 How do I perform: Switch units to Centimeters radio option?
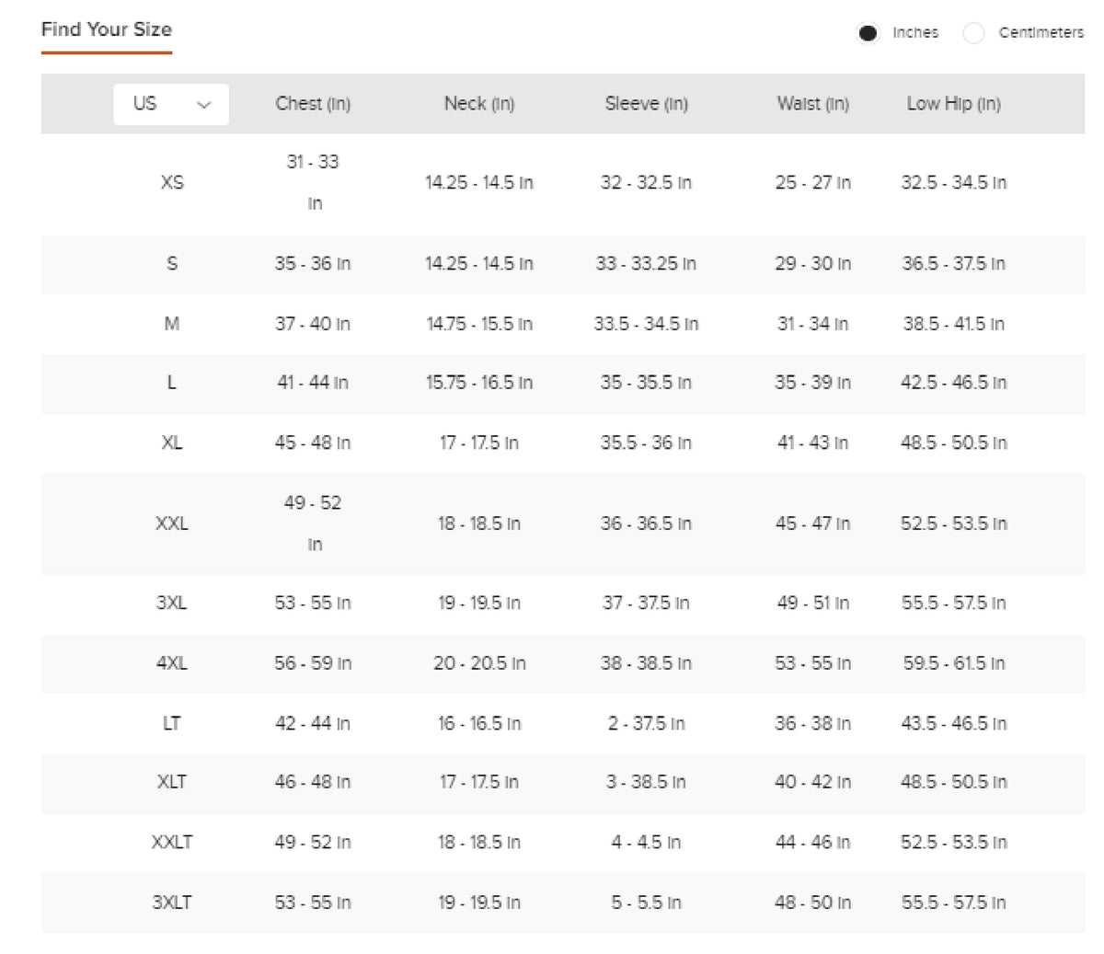[x=973, y=33]
